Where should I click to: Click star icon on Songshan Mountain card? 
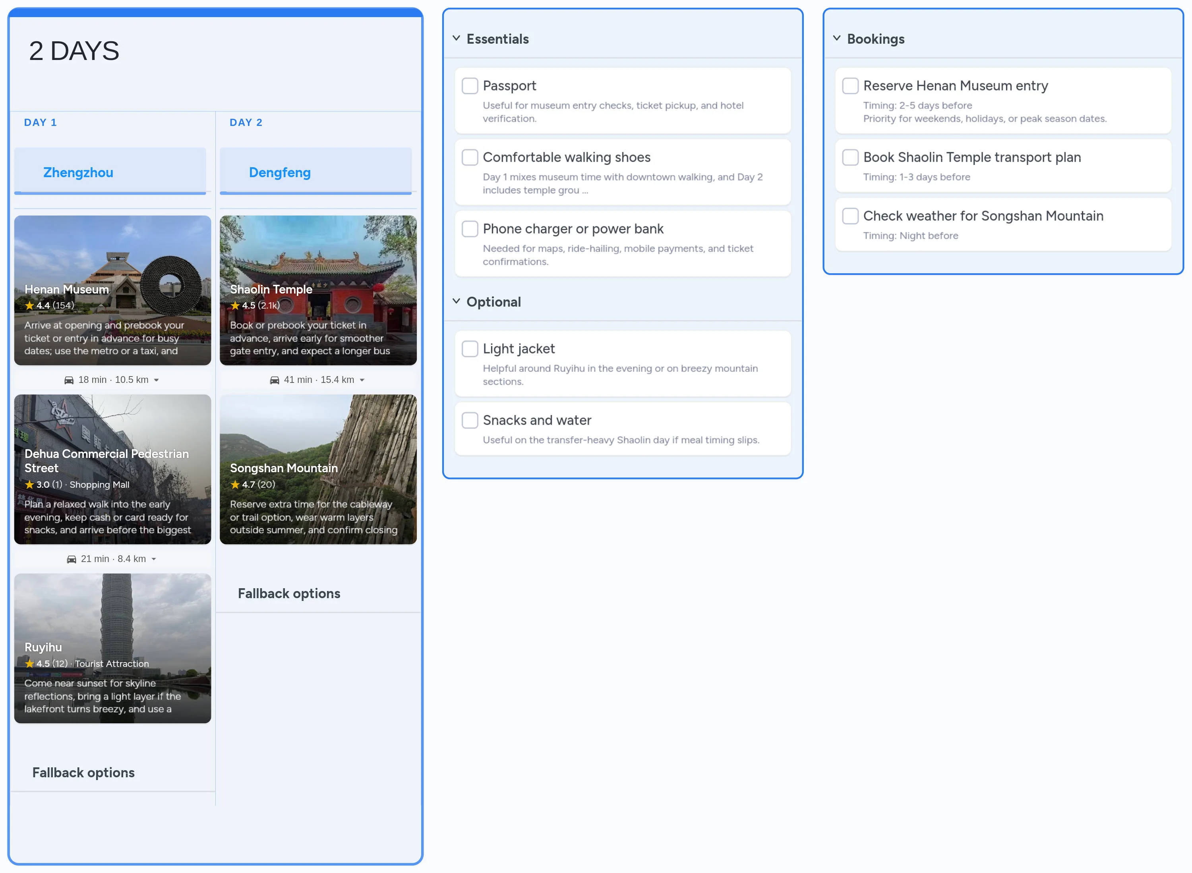coord(235,485)
